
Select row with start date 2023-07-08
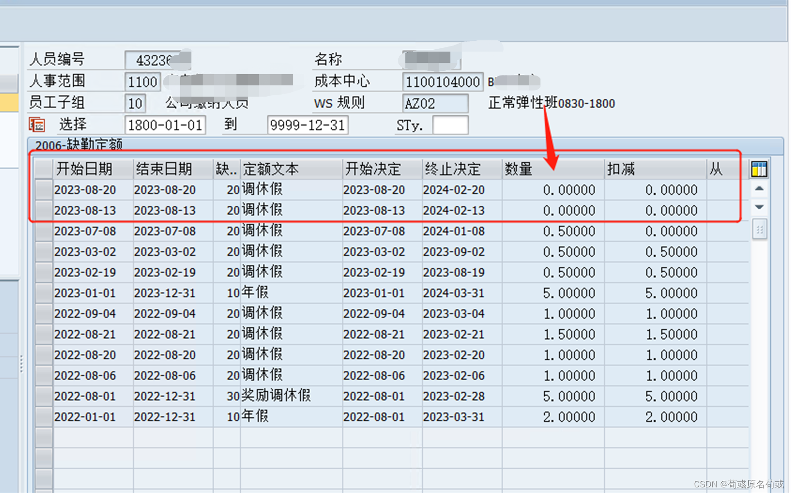(x=44, y=231)
